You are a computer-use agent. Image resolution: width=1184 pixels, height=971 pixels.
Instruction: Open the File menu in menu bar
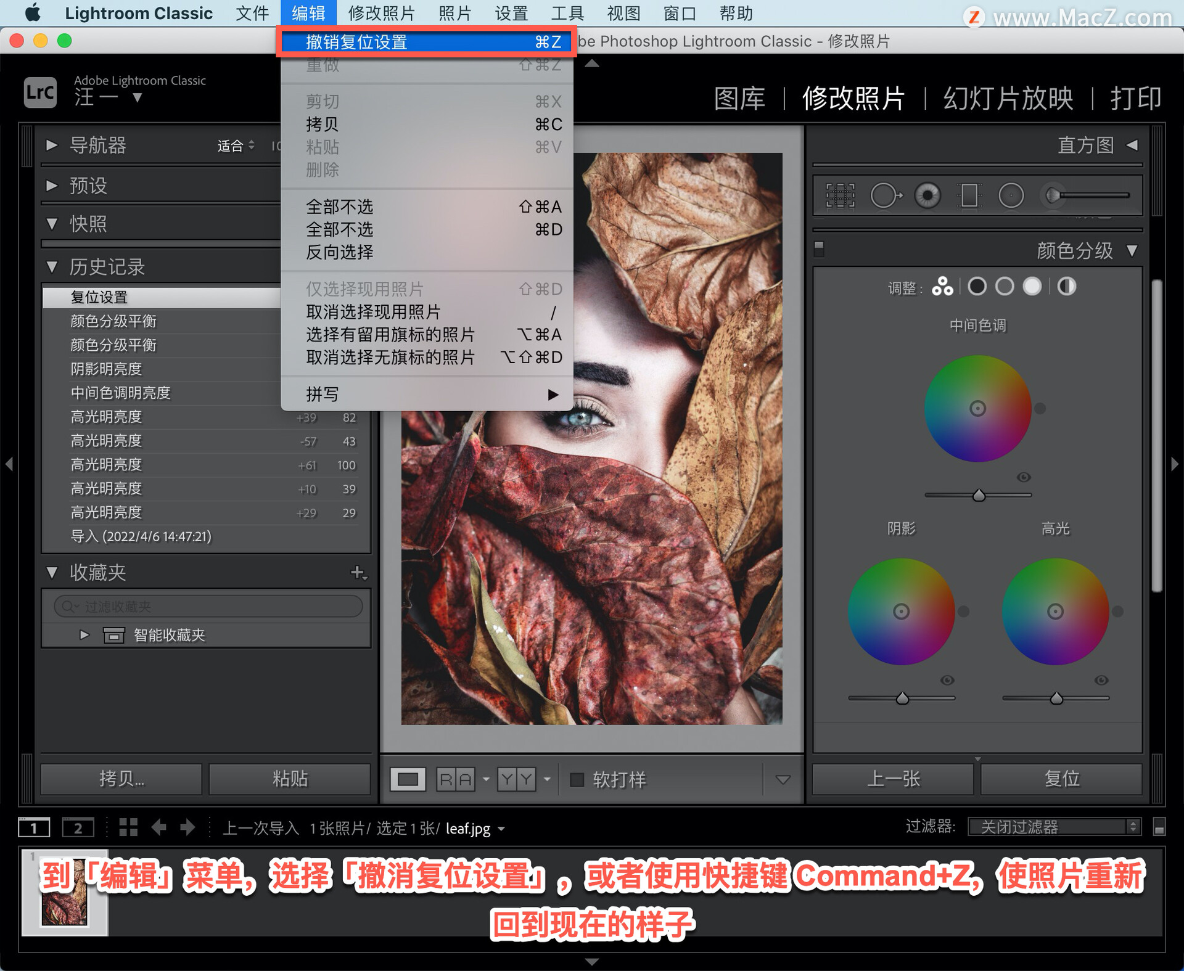coord(252,13)
